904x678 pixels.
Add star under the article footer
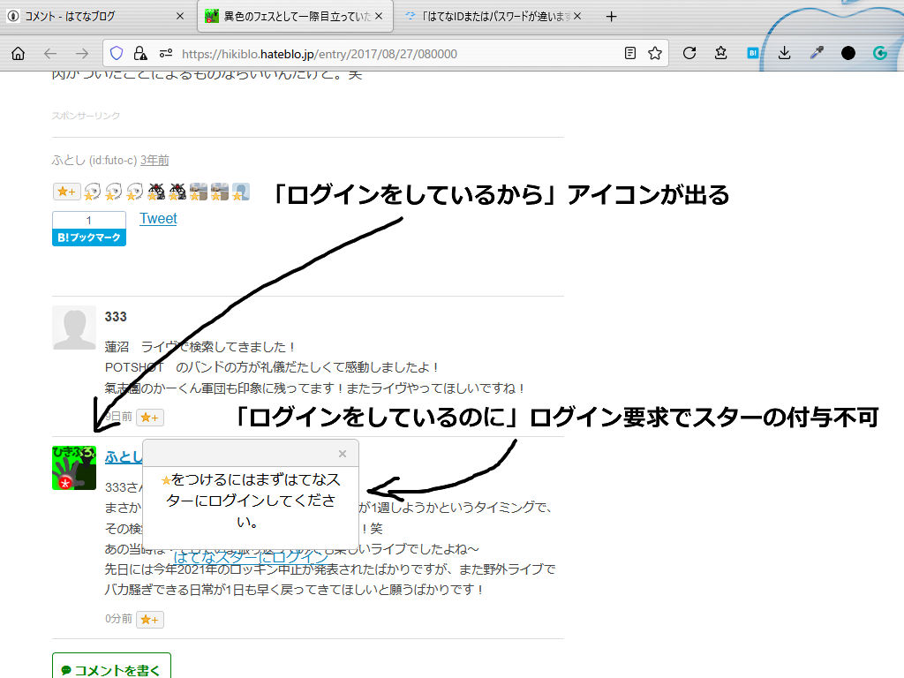66,192
